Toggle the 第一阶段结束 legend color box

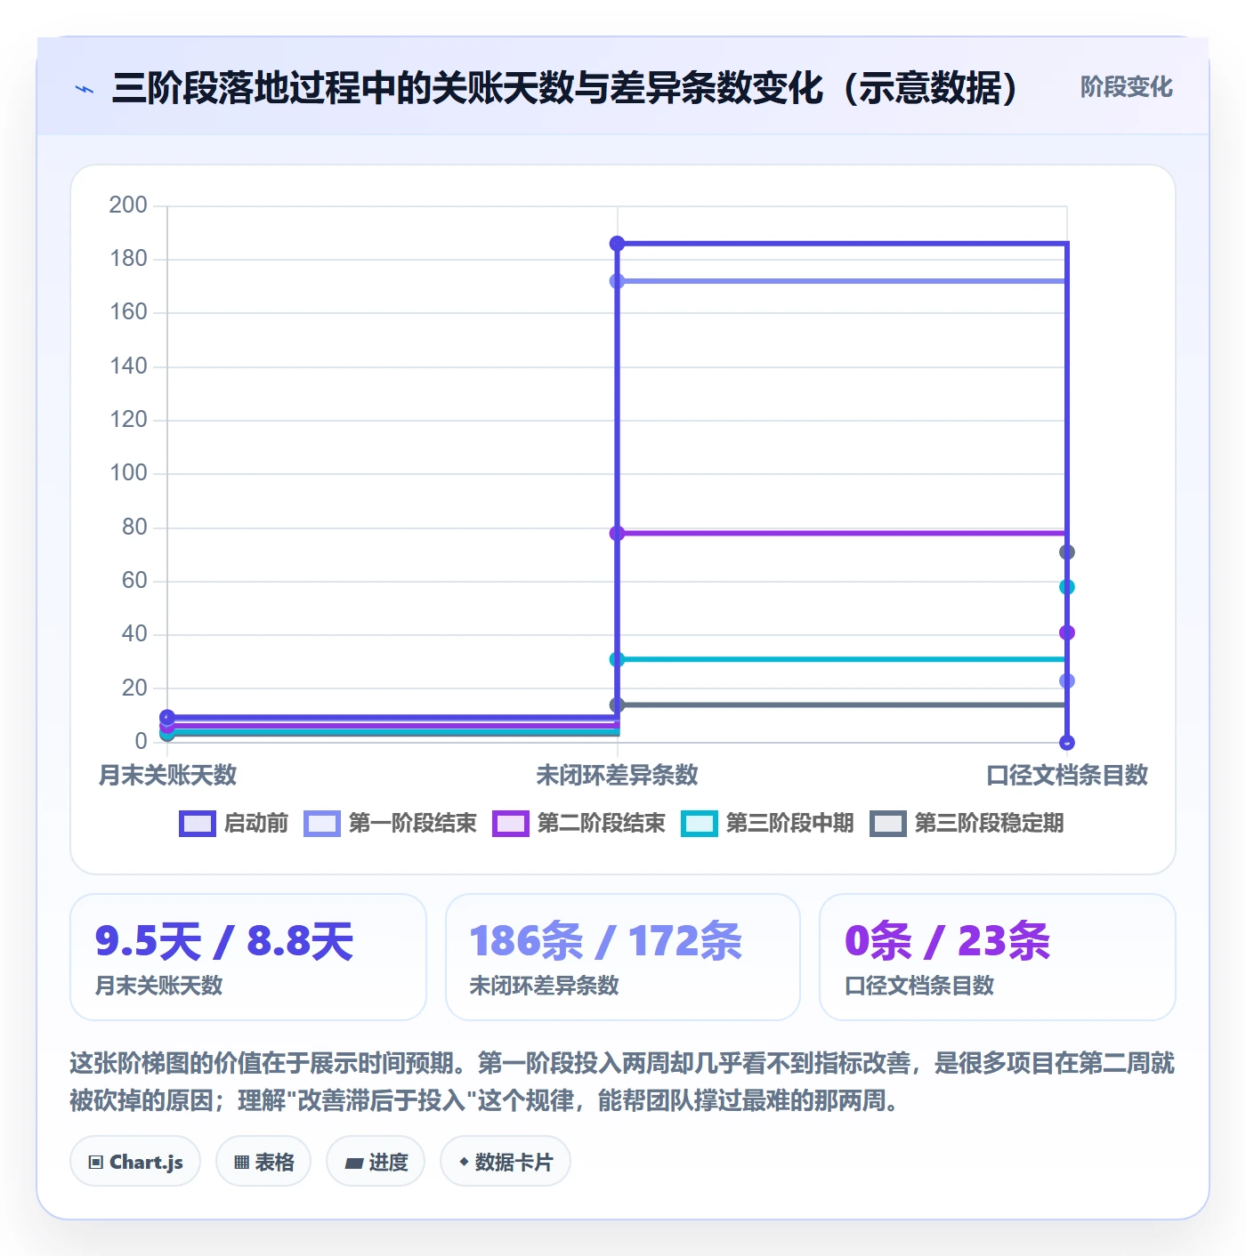coord(321,824)
